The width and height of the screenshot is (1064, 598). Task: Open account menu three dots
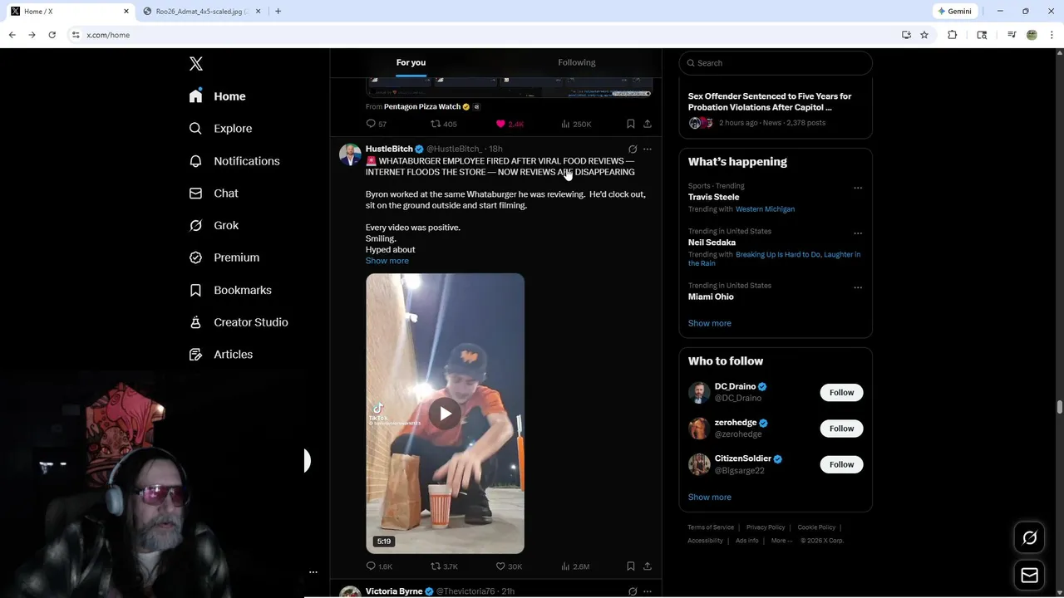coord(313,572)
